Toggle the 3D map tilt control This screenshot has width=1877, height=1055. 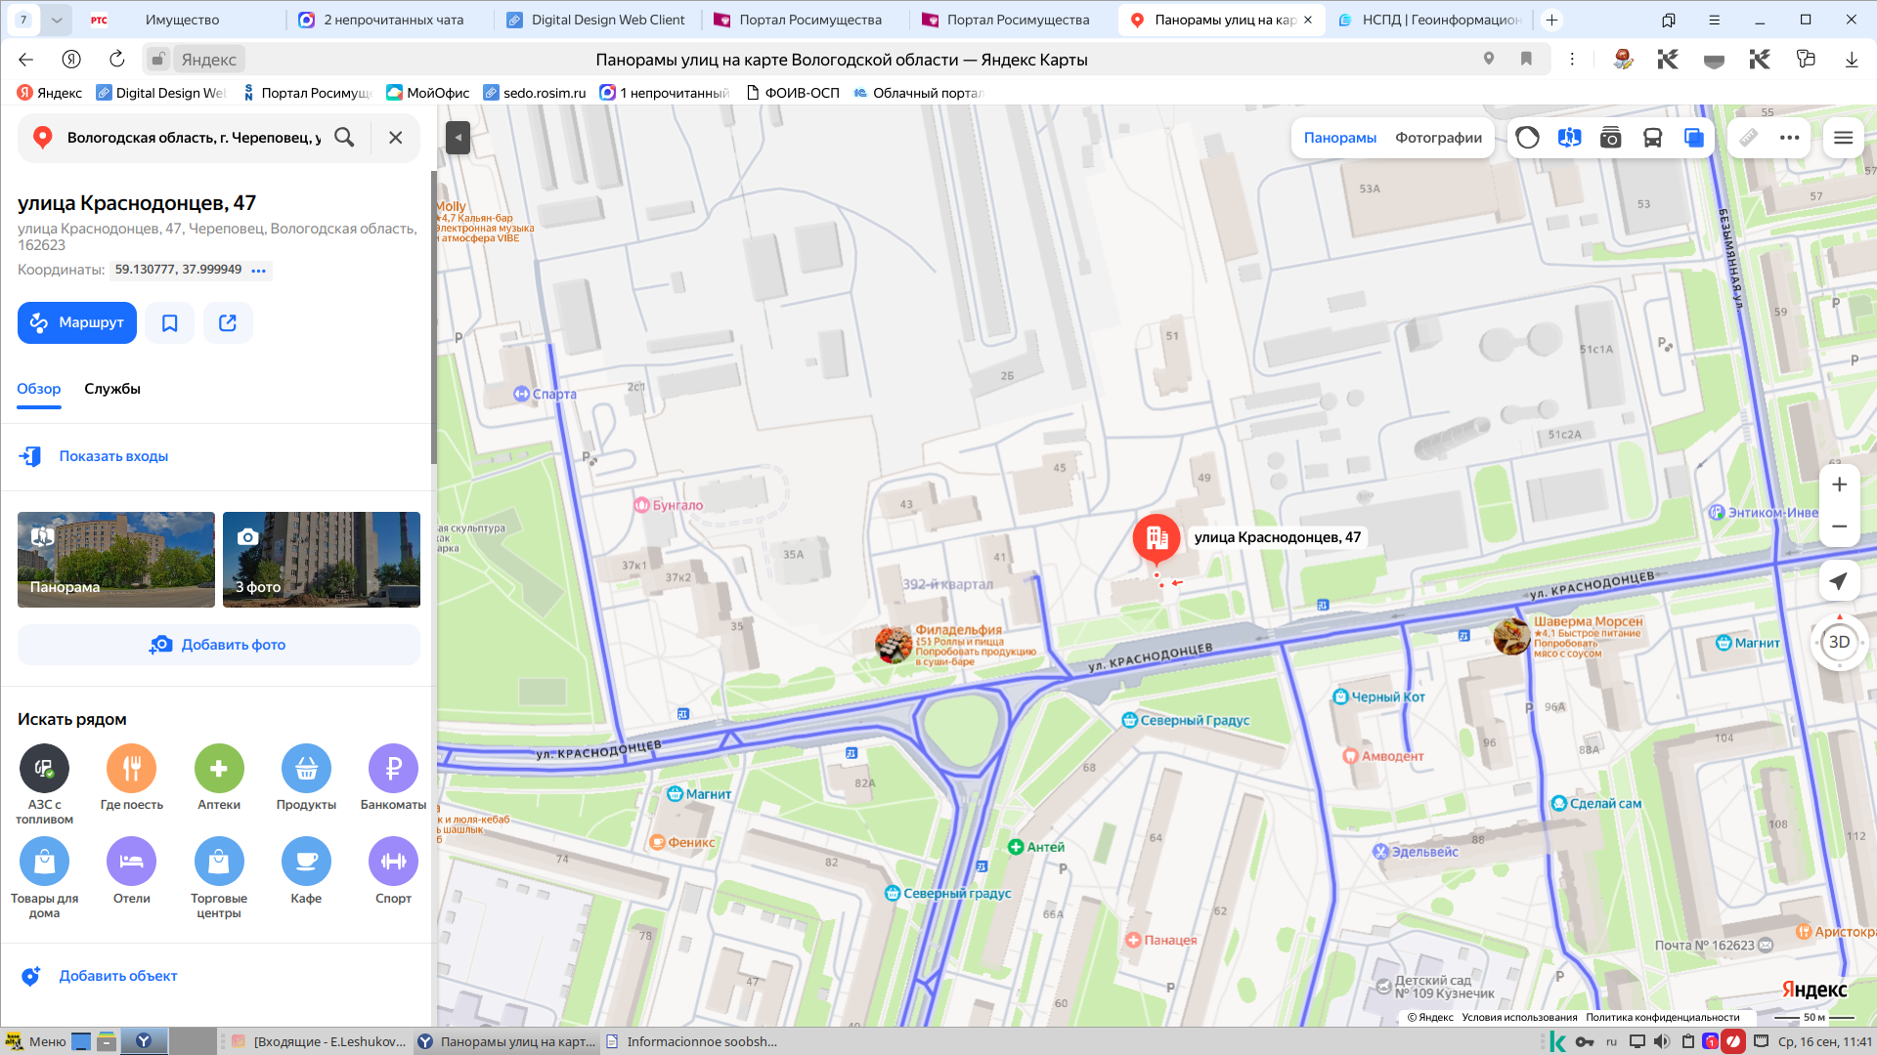[1839, 642]
